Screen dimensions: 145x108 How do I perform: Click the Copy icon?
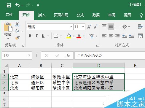click(17, 31)
